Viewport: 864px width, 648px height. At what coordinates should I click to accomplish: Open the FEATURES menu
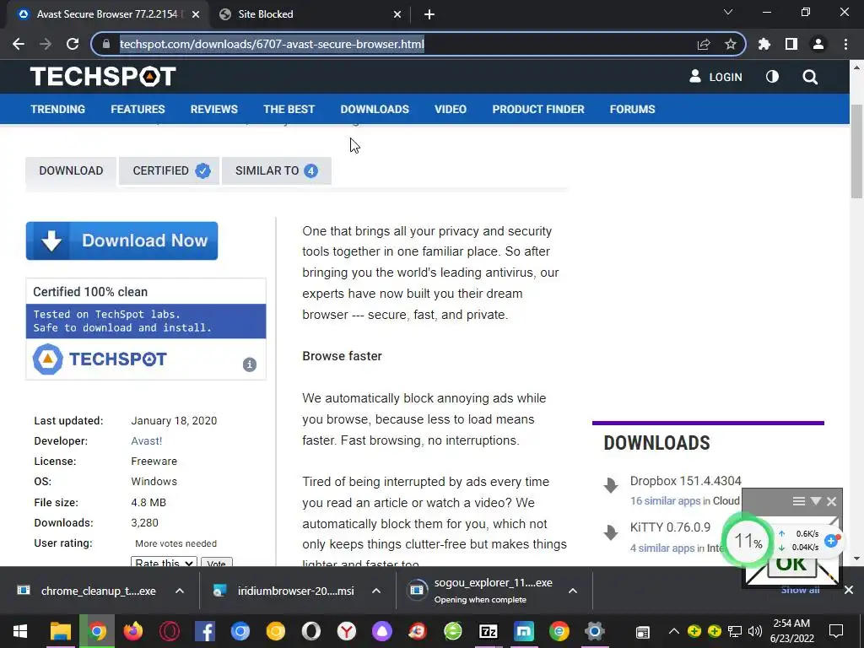click(138, 109)
